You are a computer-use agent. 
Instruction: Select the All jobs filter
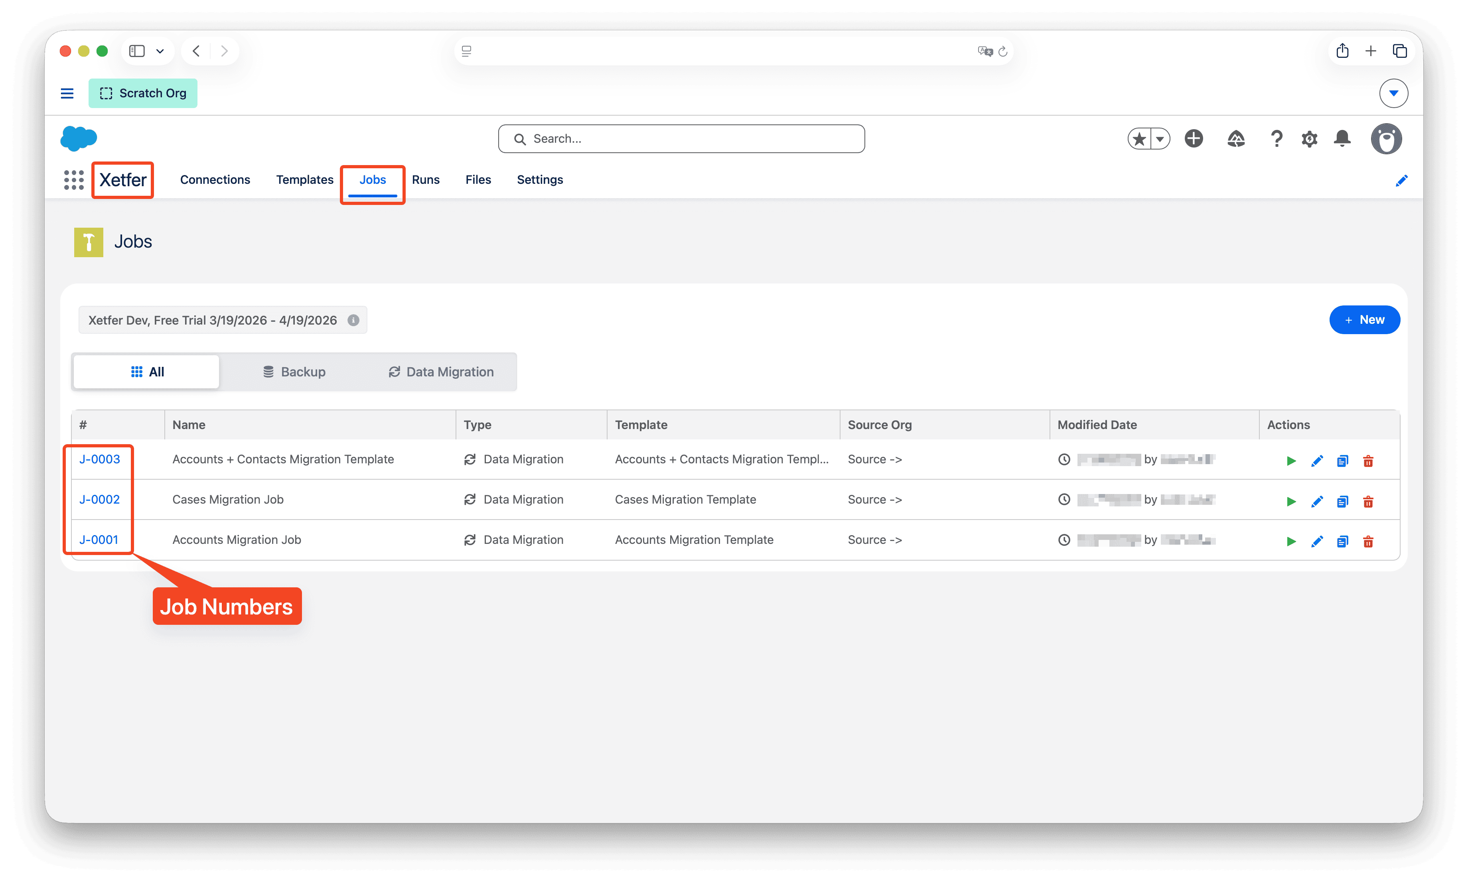(x=147, y=372)
